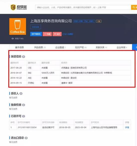This screenshot has height=146, width=137.
Task: Click the orange search magnifier button
Action: pos(134,7)
